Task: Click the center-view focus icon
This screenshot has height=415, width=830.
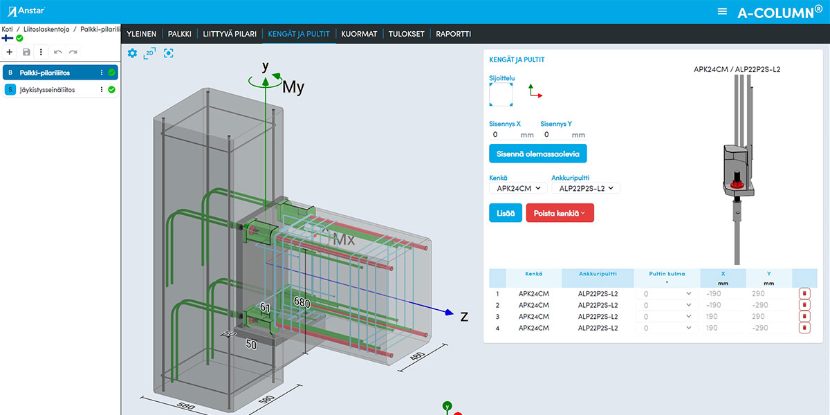Action: [x=168, y=53]
